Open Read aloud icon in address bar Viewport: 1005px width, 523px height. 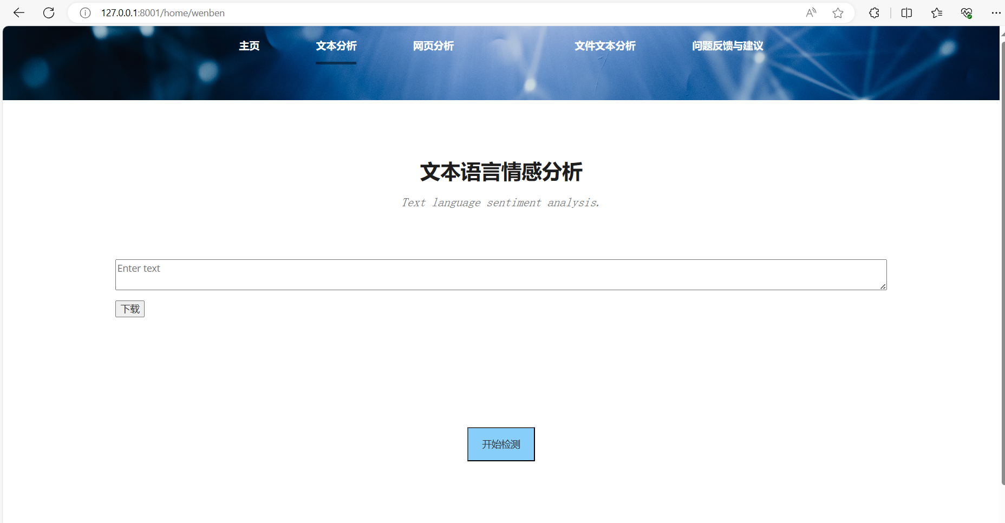pos(811,13)
